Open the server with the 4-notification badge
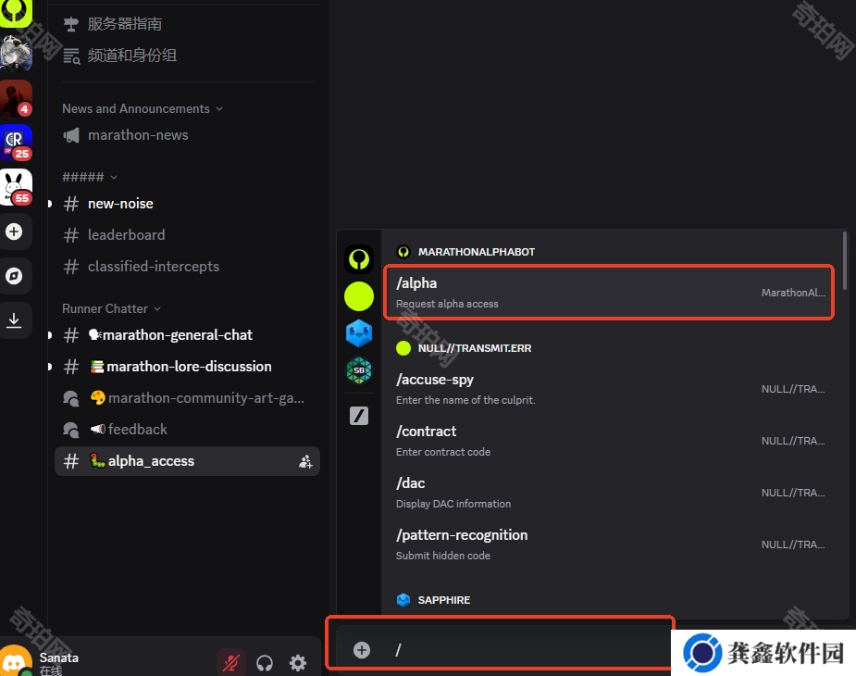856x676 pixels. click(16, 98)
